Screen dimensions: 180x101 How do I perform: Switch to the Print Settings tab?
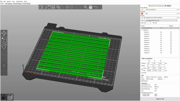pos(9,4)
